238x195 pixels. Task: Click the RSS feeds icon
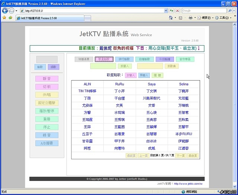[x=180, y=18]
